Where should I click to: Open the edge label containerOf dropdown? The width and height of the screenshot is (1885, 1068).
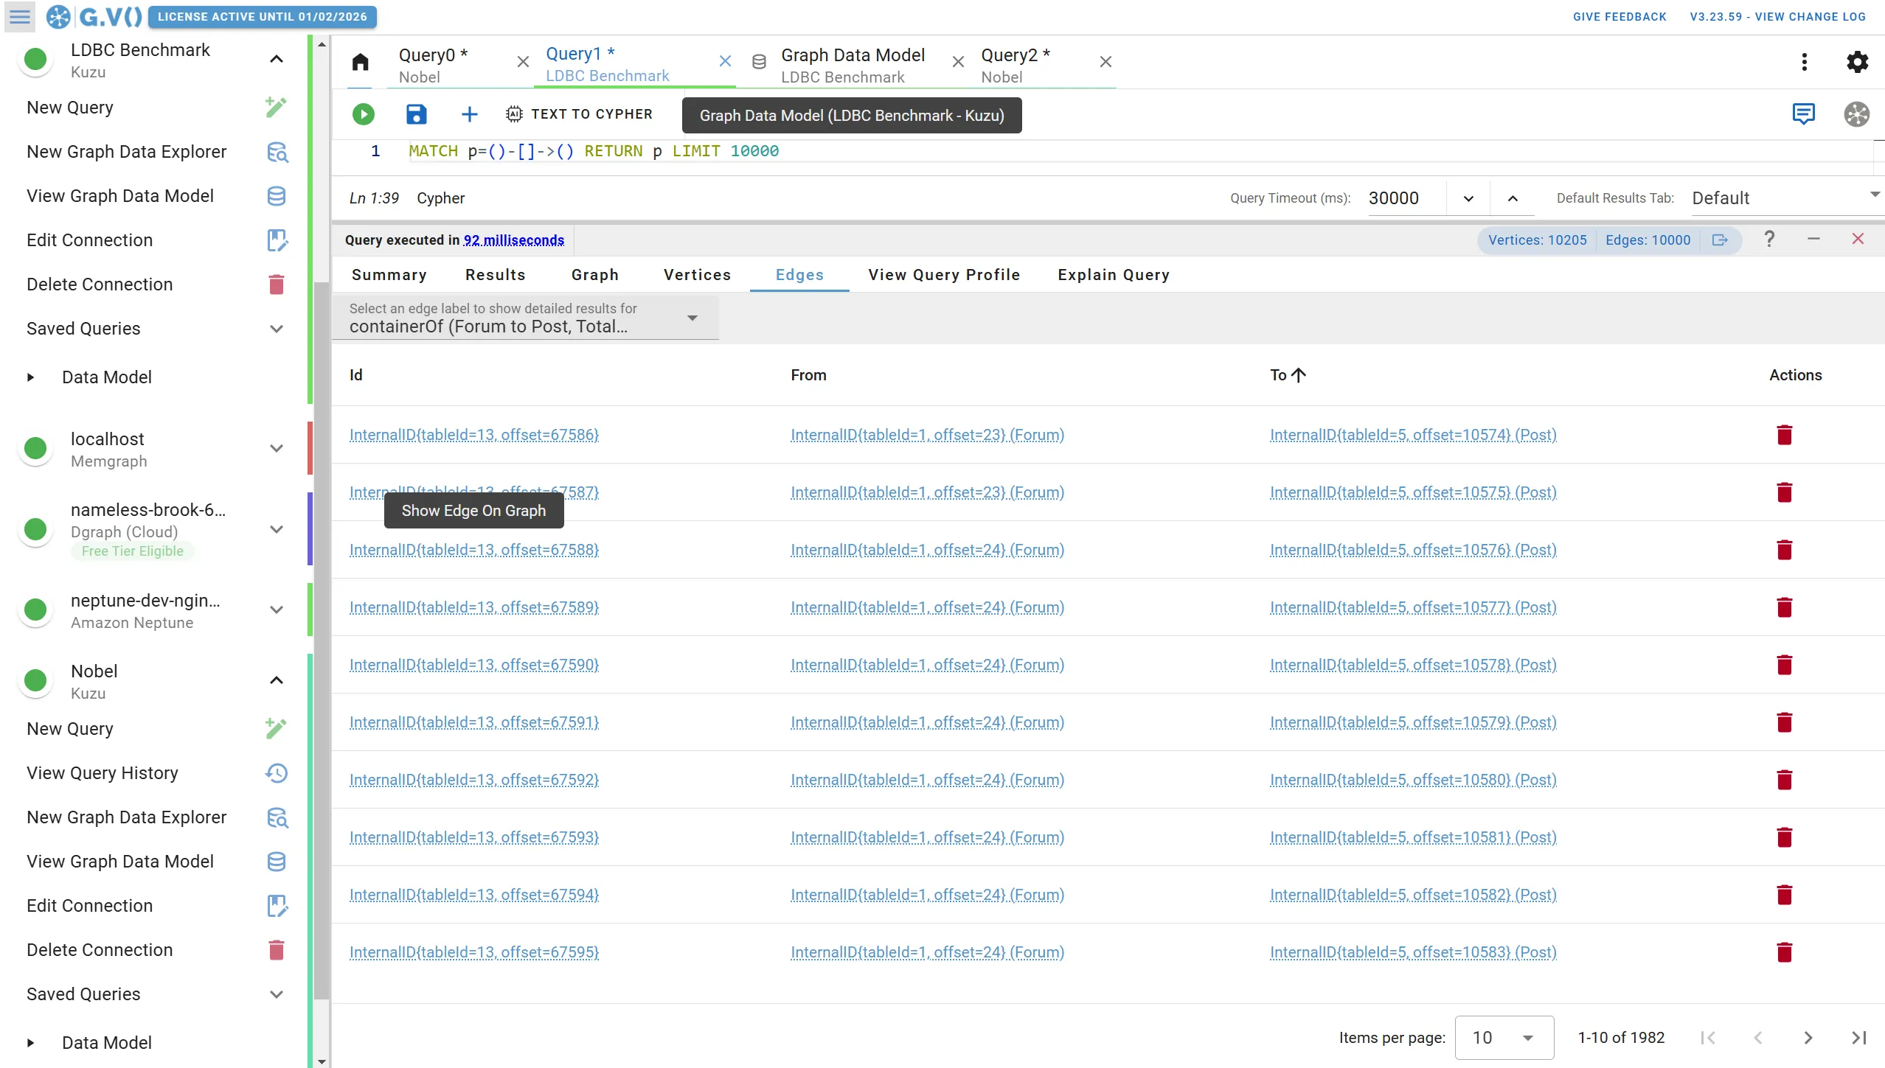(x=524, y=318)
